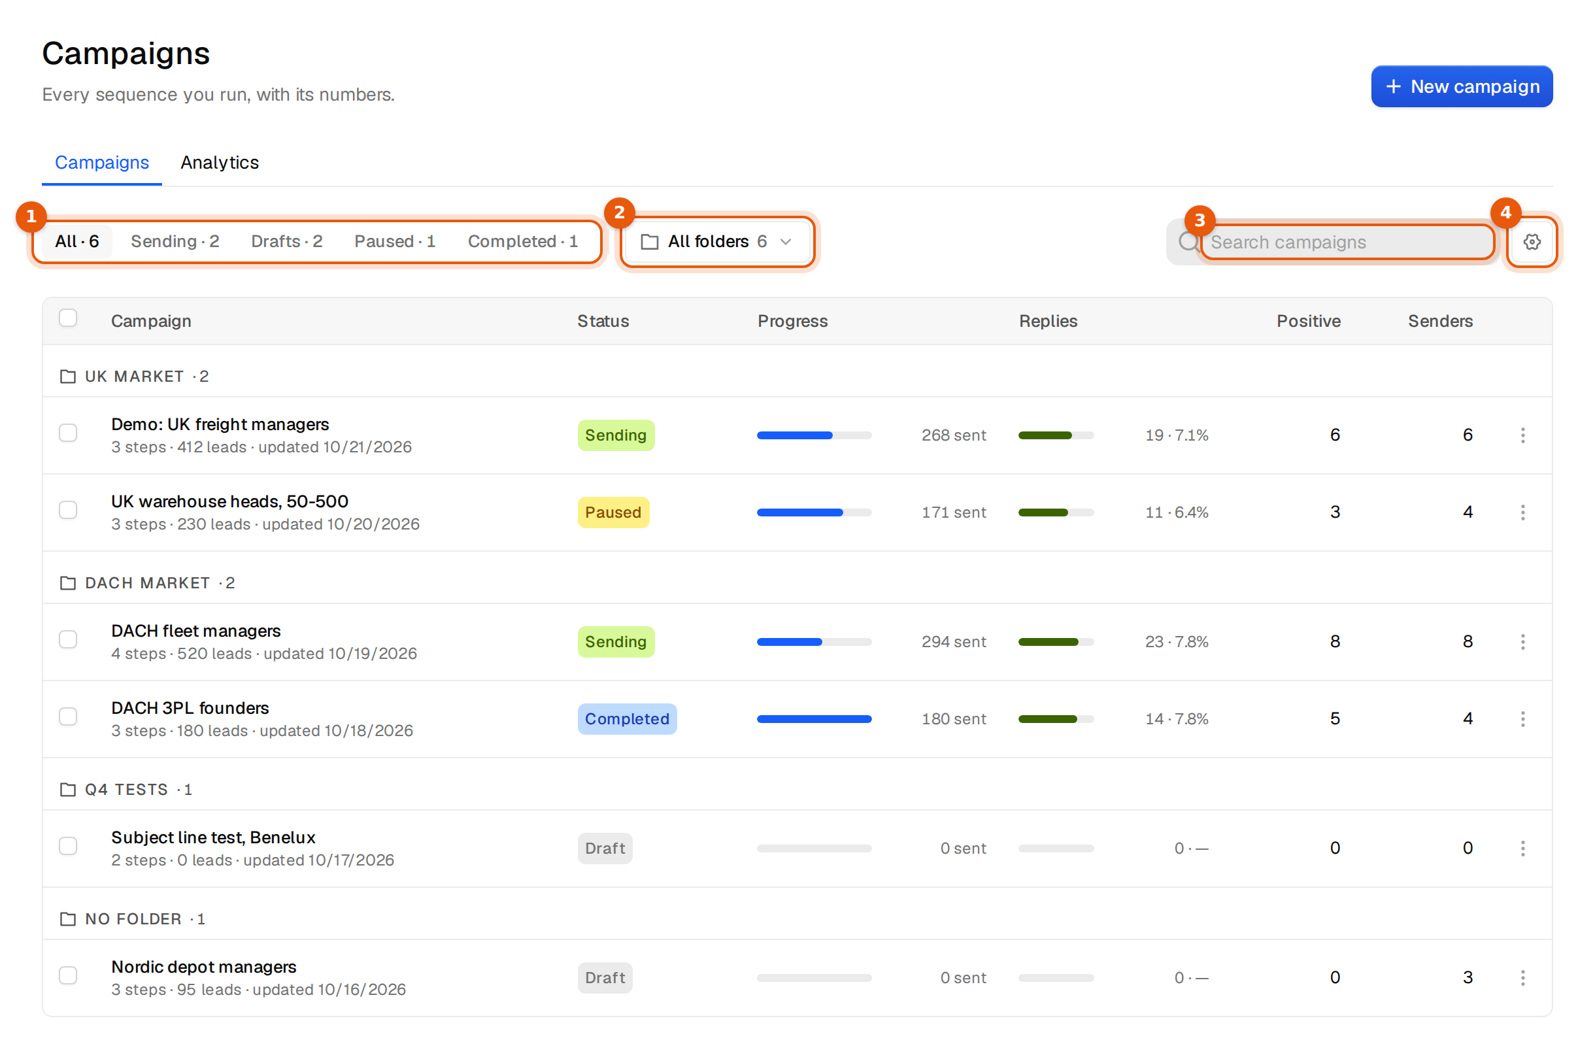This screenshot has width=1595, height=1042.
Task: Filter by All · 6 campaigns
Action: tap(77, 241)
